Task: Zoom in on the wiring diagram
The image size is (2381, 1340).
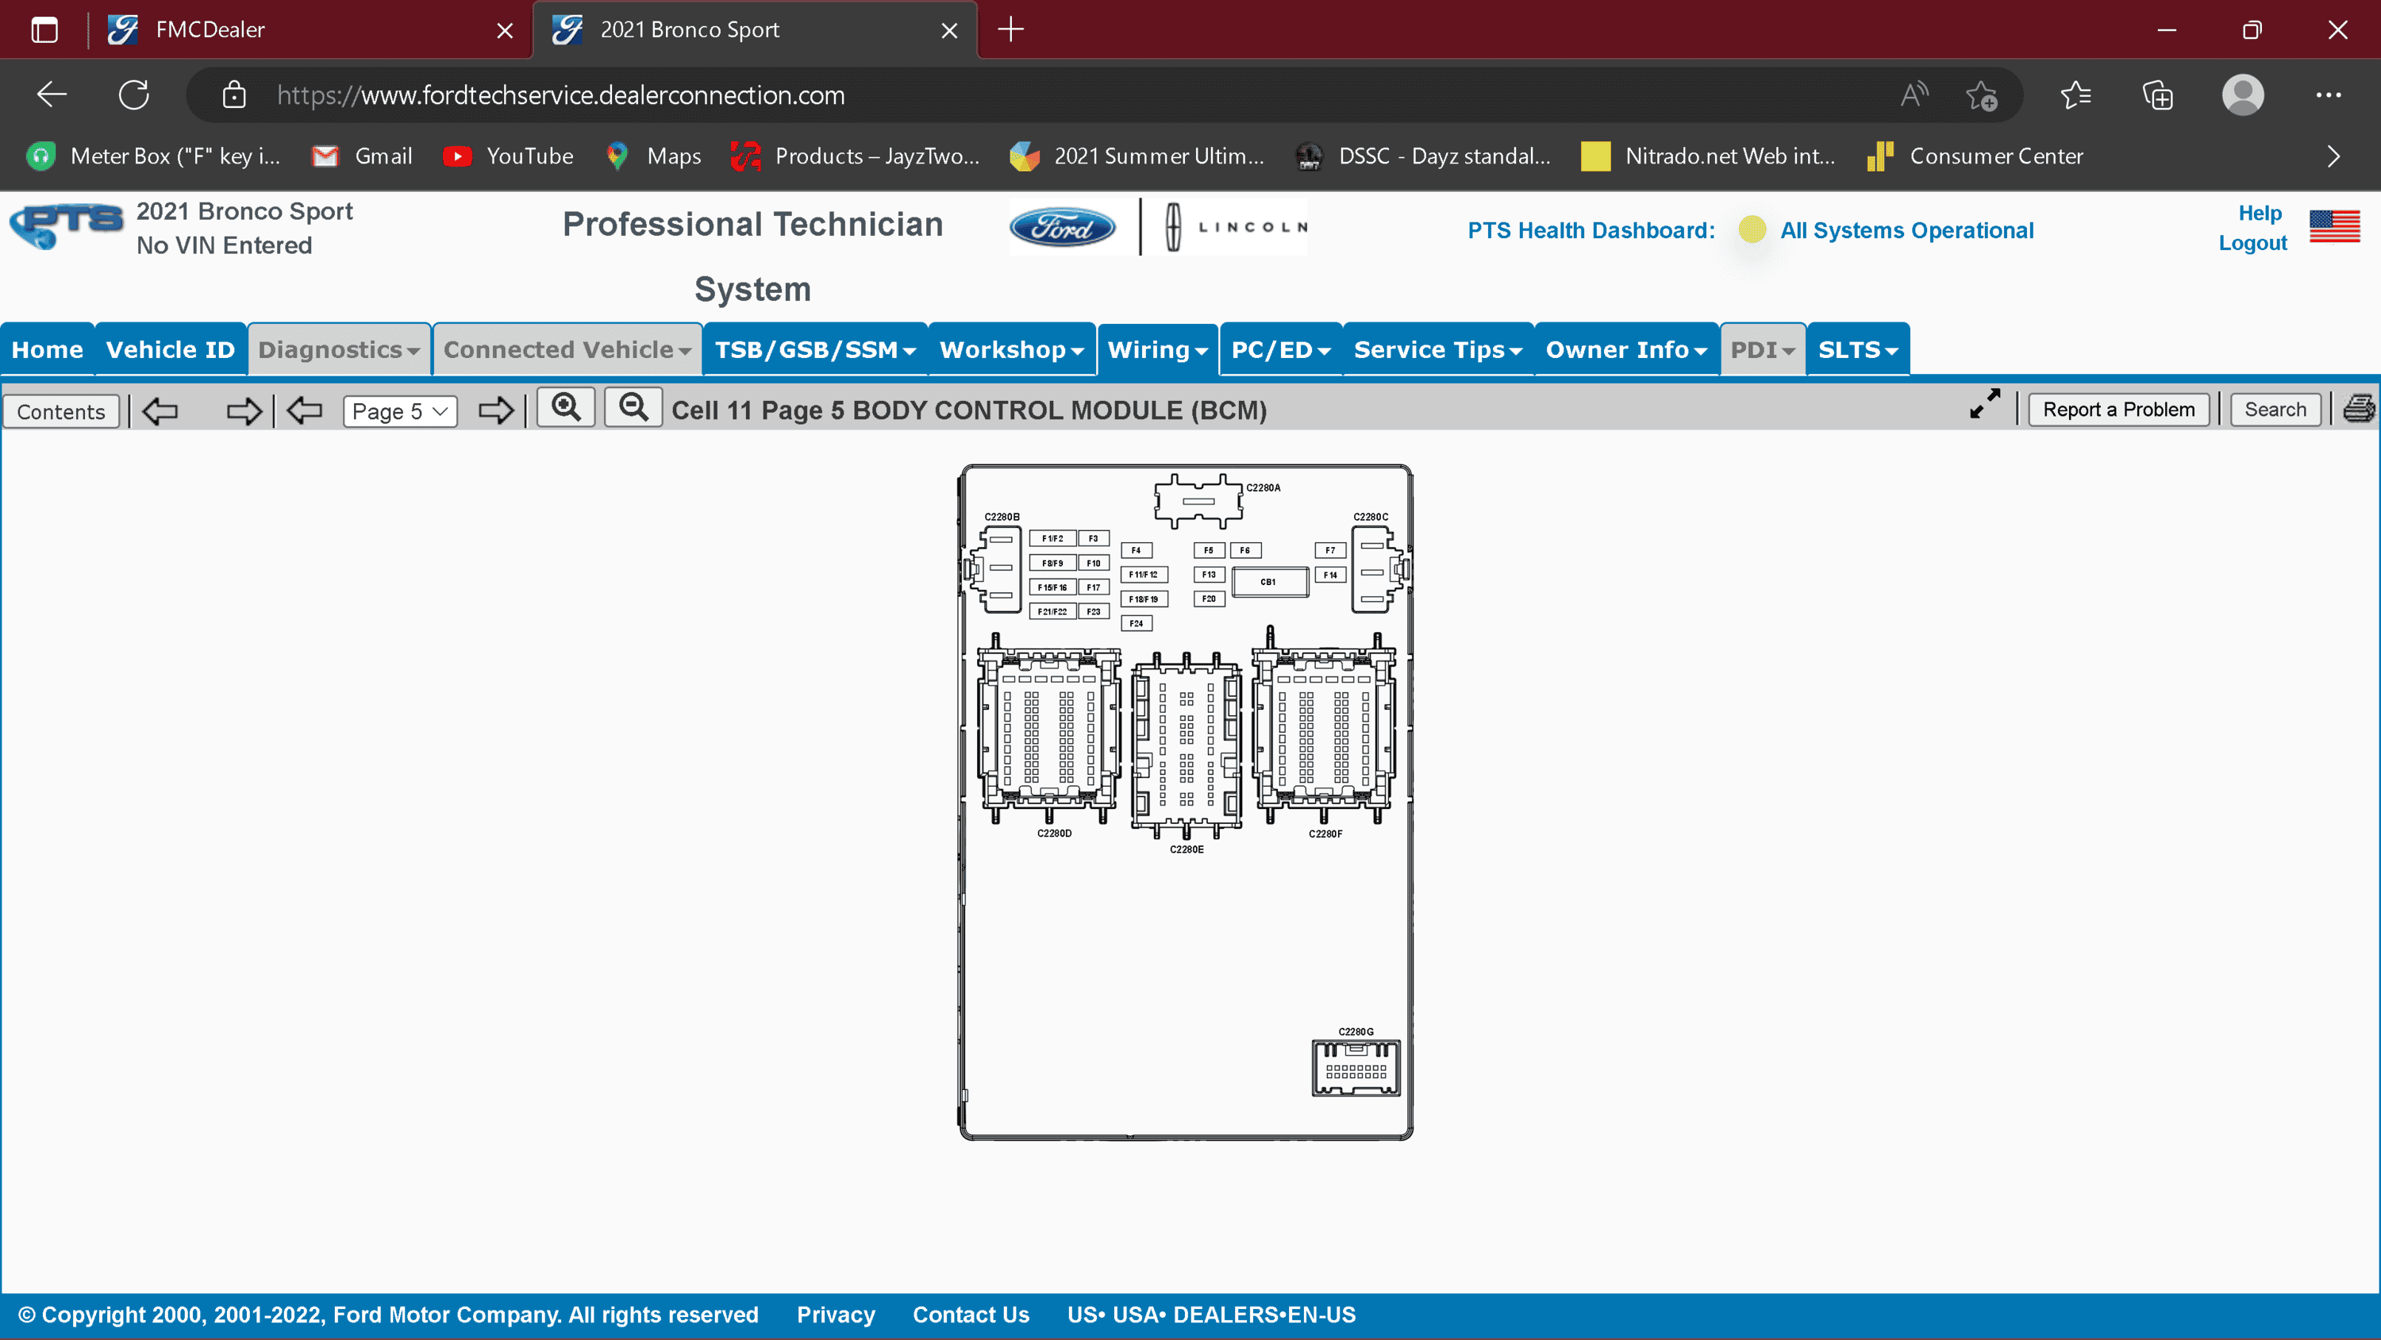Action: point(566,408)
